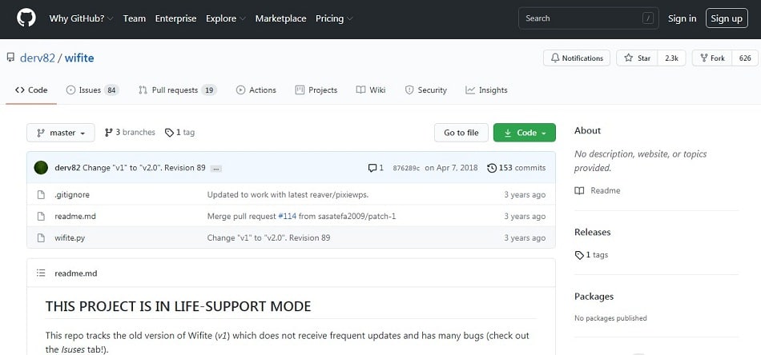Screen dimensions: 761x355
Task: Open the Wiki tab
Action: pyautogui.click(x=371, y=90)
